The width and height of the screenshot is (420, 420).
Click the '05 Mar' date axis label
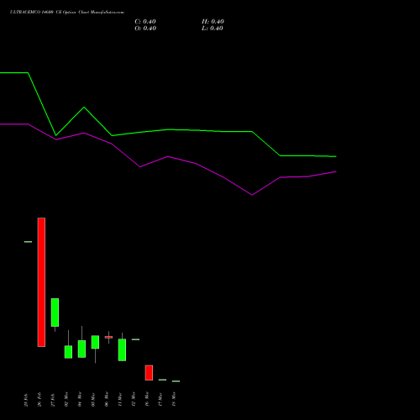tap(93, 400)
